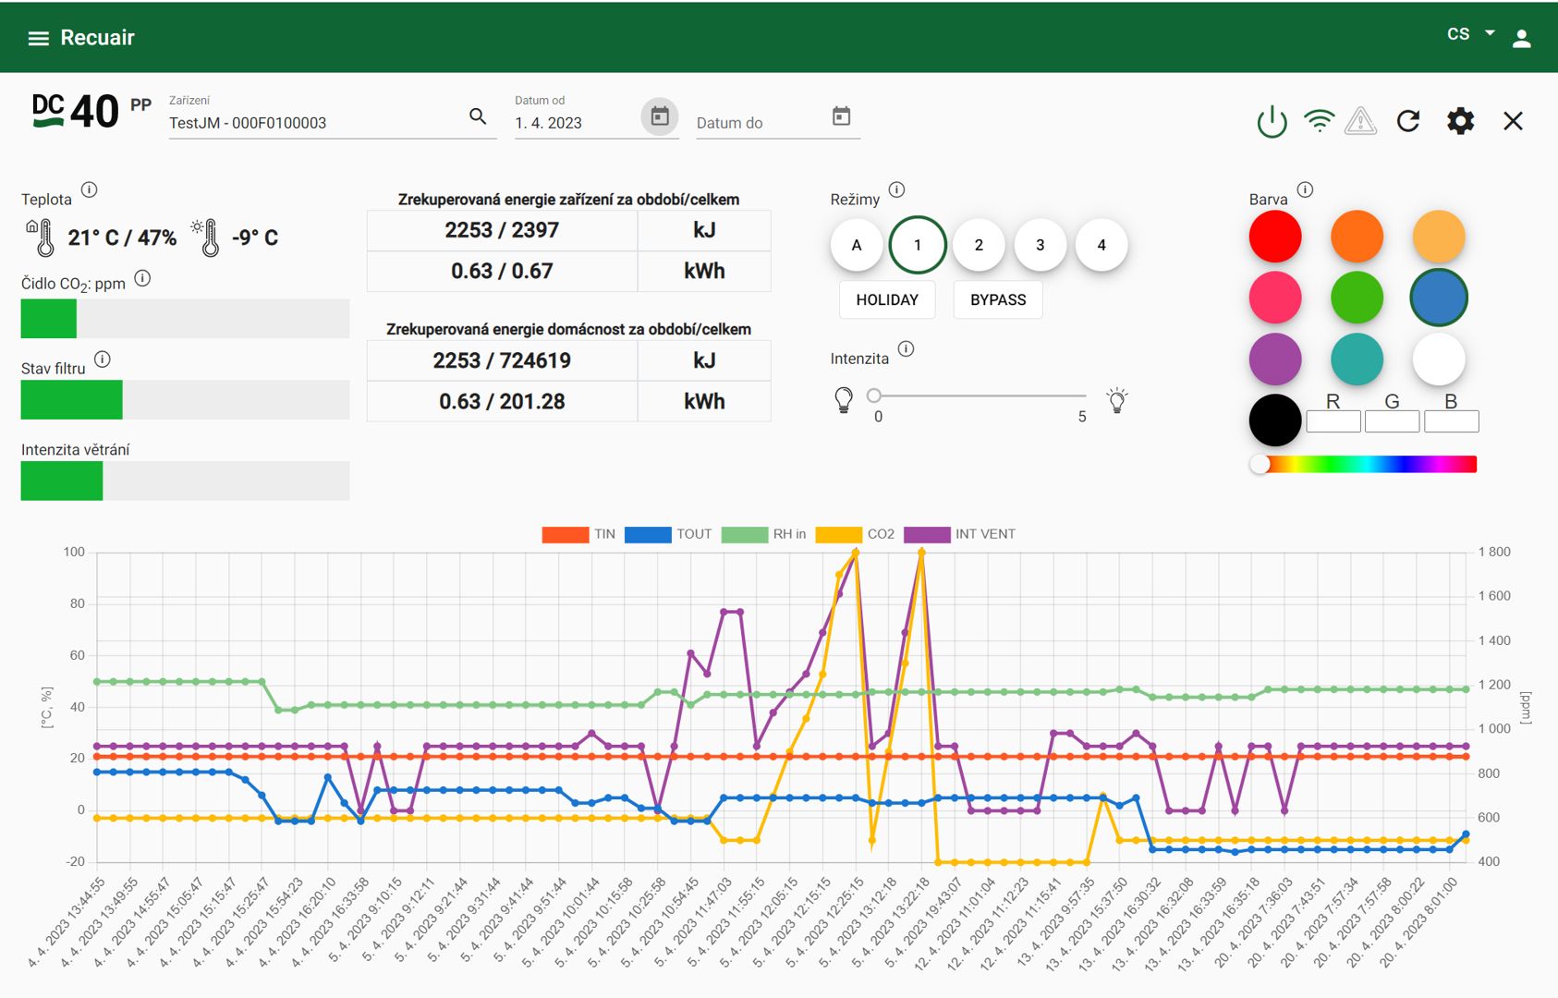
Task: Activate HOLIDAY mode button
Action: (887, 300)
